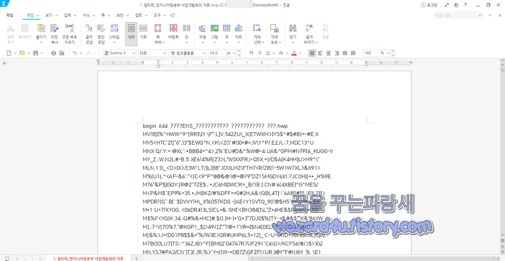
Task: Click the 찾기 (Find) binoculars icon
Action: tap(293, 28)
